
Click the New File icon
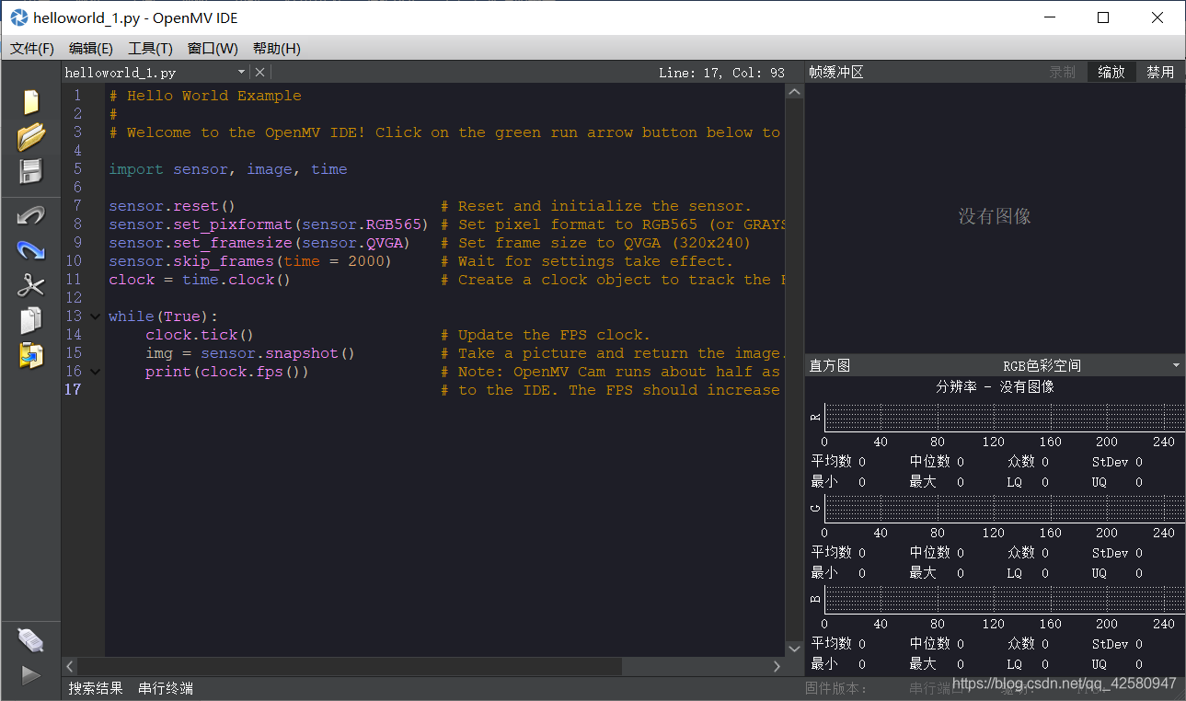coord(30,101)
